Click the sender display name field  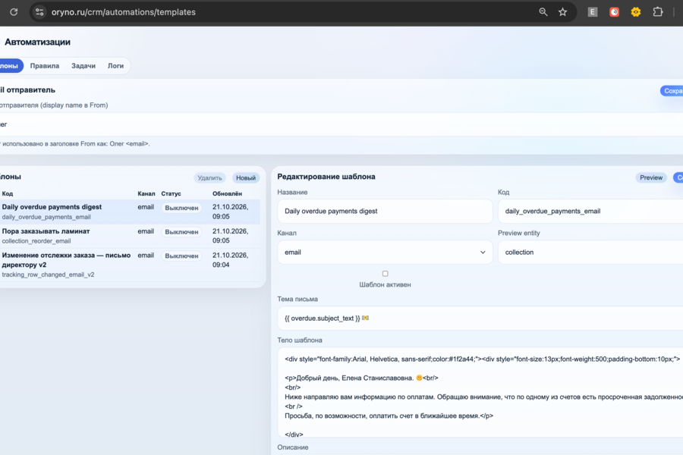click(x=341, y=124)
